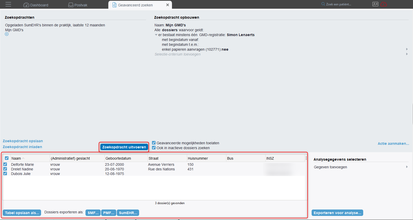Export dossiers as SMF

93,213
